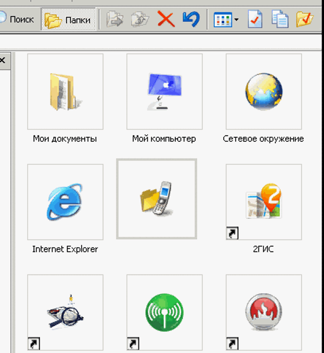The width and height of the screenshot is (324, 353).
Task: Select the Internet Explorer icon
Action: pyautogui.click(x=65, y=202)
